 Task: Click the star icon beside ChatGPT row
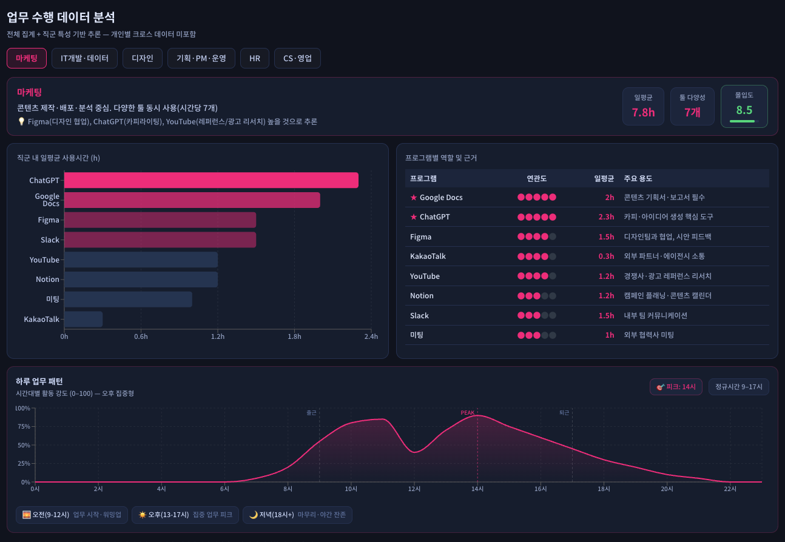coord(414,217)
